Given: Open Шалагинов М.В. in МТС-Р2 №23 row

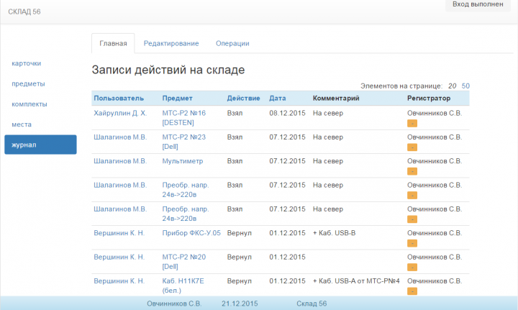Looking at the screenshot, I should tap(120, 137).
